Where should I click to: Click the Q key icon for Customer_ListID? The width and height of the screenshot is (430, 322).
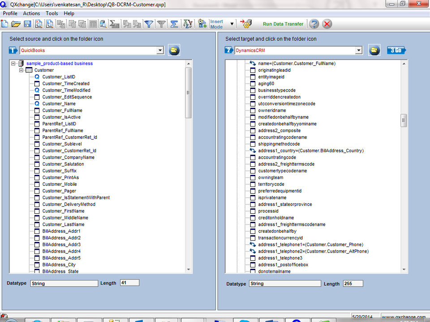click(37, 77)
